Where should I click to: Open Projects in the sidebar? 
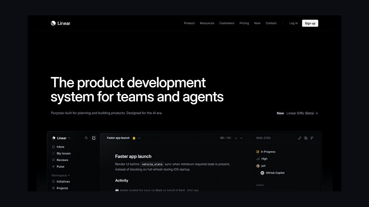click(x=60, y=188)
